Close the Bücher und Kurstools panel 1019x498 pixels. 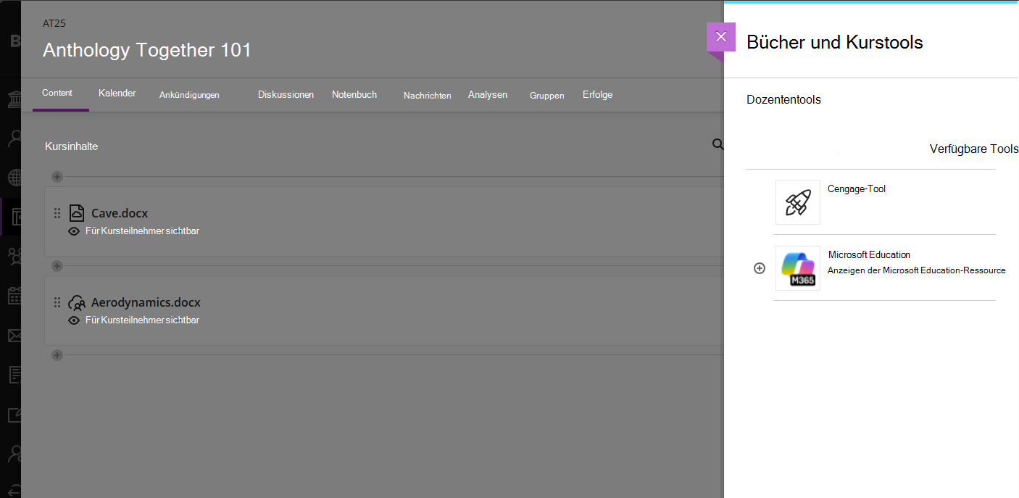tap(720, 37)
